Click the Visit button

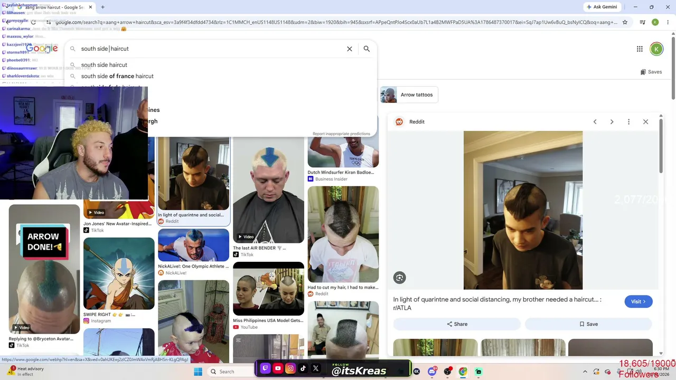[x=638, y=301]
